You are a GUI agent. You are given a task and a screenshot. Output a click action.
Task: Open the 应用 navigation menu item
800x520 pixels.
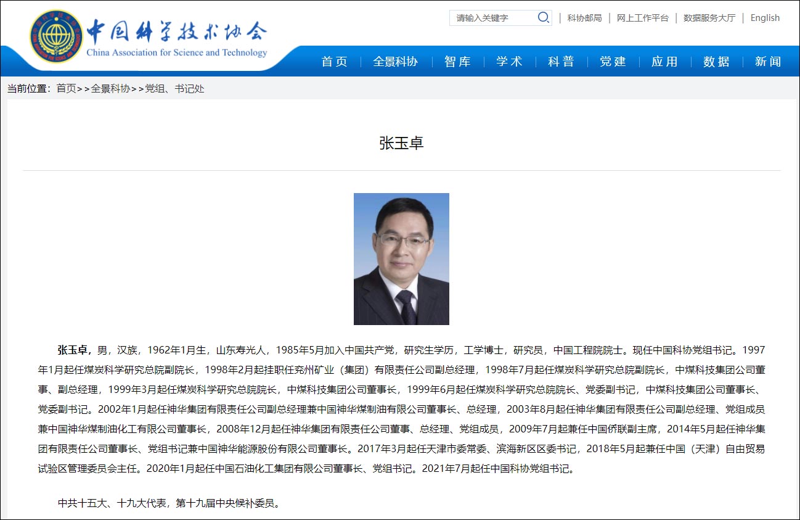click(x=664, y=61)
